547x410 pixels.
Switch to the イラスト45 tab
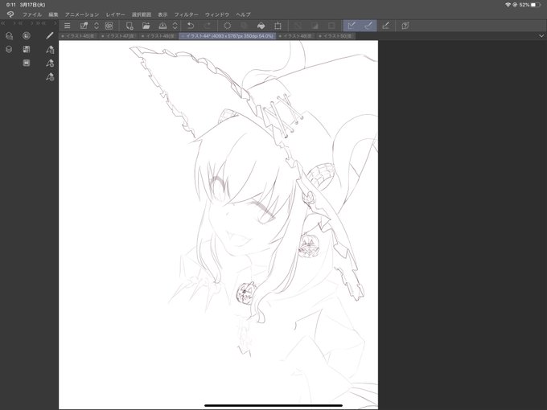[x=79, y=36]
